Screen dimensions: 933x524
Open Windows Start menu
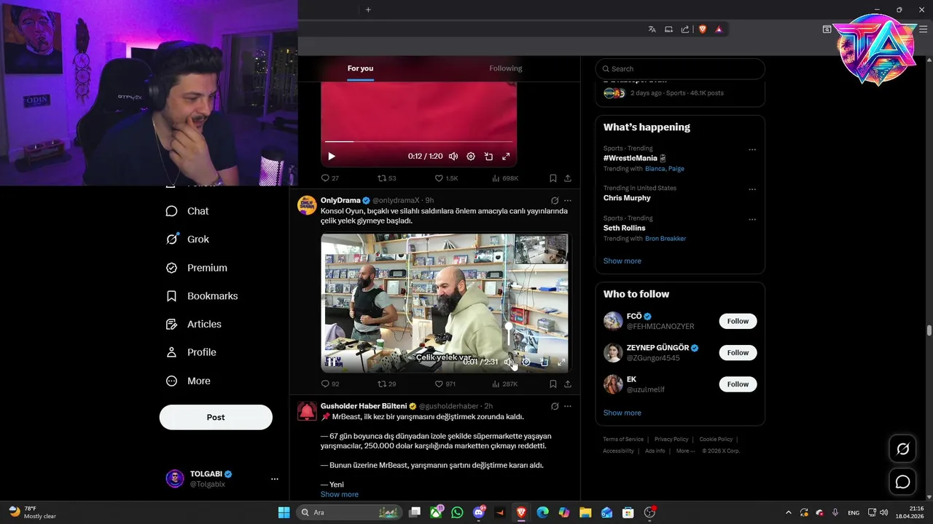point(284,512)
